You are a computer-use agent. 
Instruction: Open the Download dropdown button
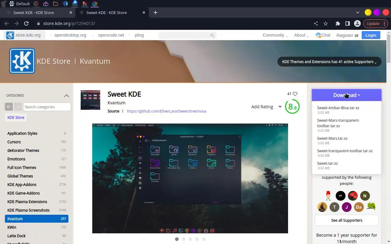pyautogui.click(x=347, y=95)
